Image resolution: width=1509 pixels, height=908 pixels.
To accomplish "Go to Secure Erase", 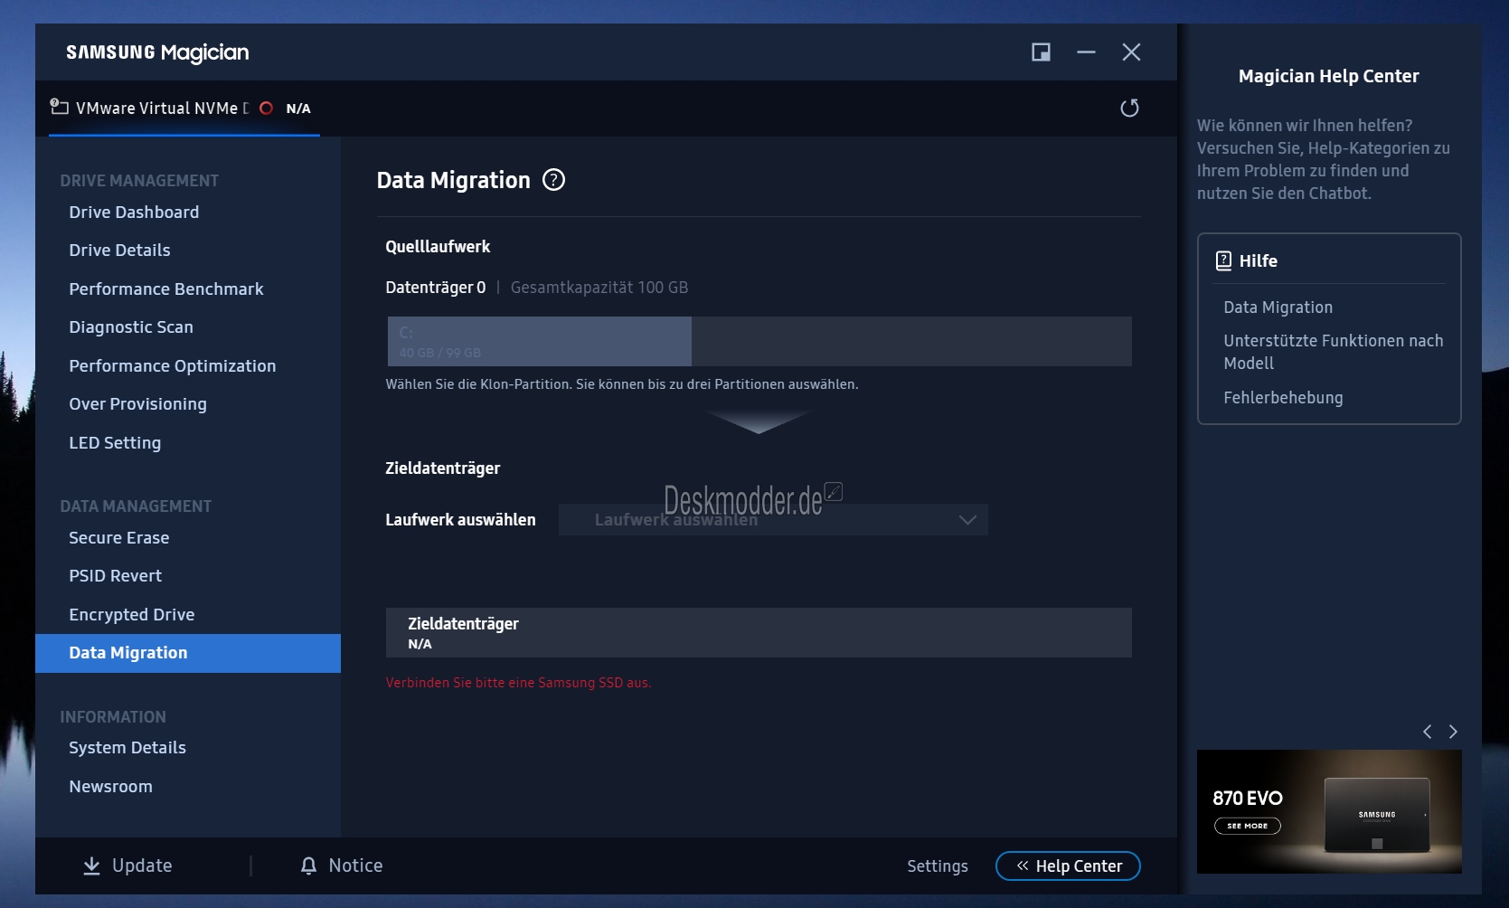I will tap(119, 537).
